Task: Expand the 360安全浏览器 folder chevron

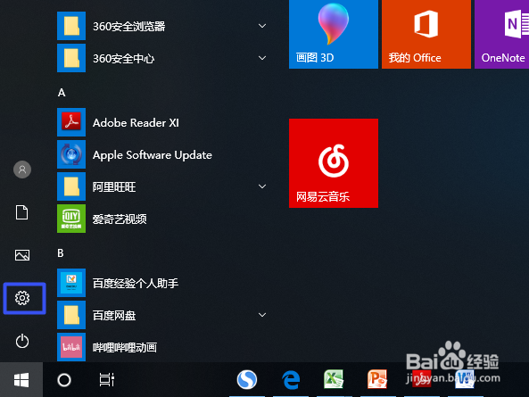Action: [x=262, y=26]
